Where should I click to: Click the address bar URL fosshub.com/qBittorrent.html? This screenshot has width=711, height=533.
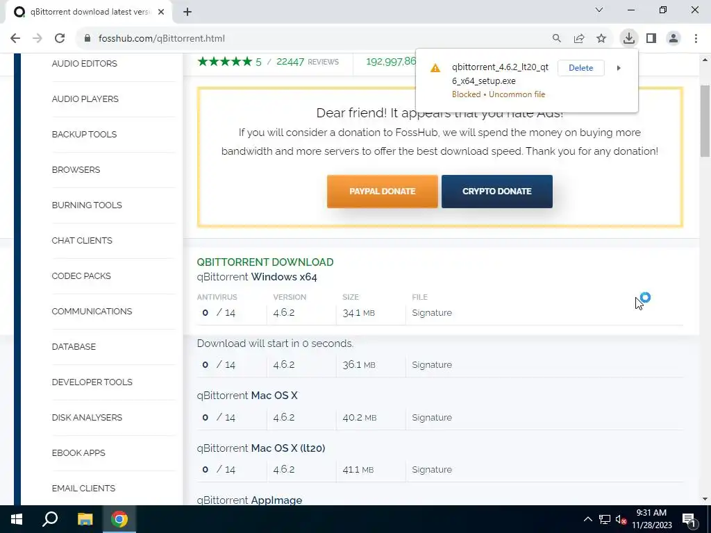(x=161, y=39)
